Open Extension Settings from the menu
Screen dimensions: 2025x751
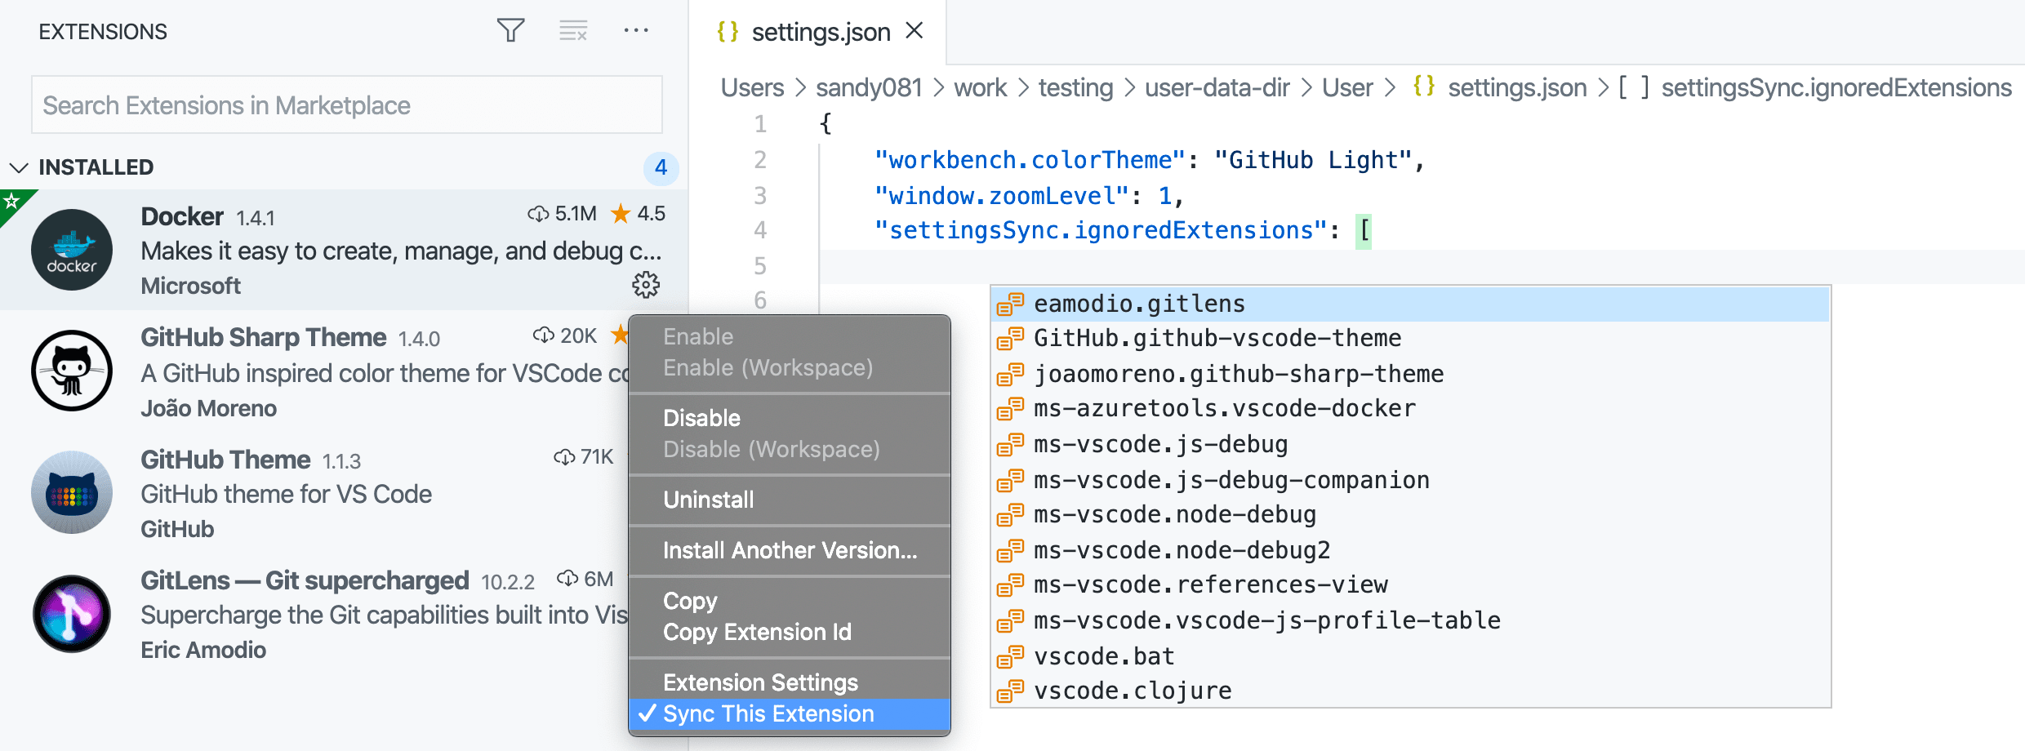[x=760, y=682]
